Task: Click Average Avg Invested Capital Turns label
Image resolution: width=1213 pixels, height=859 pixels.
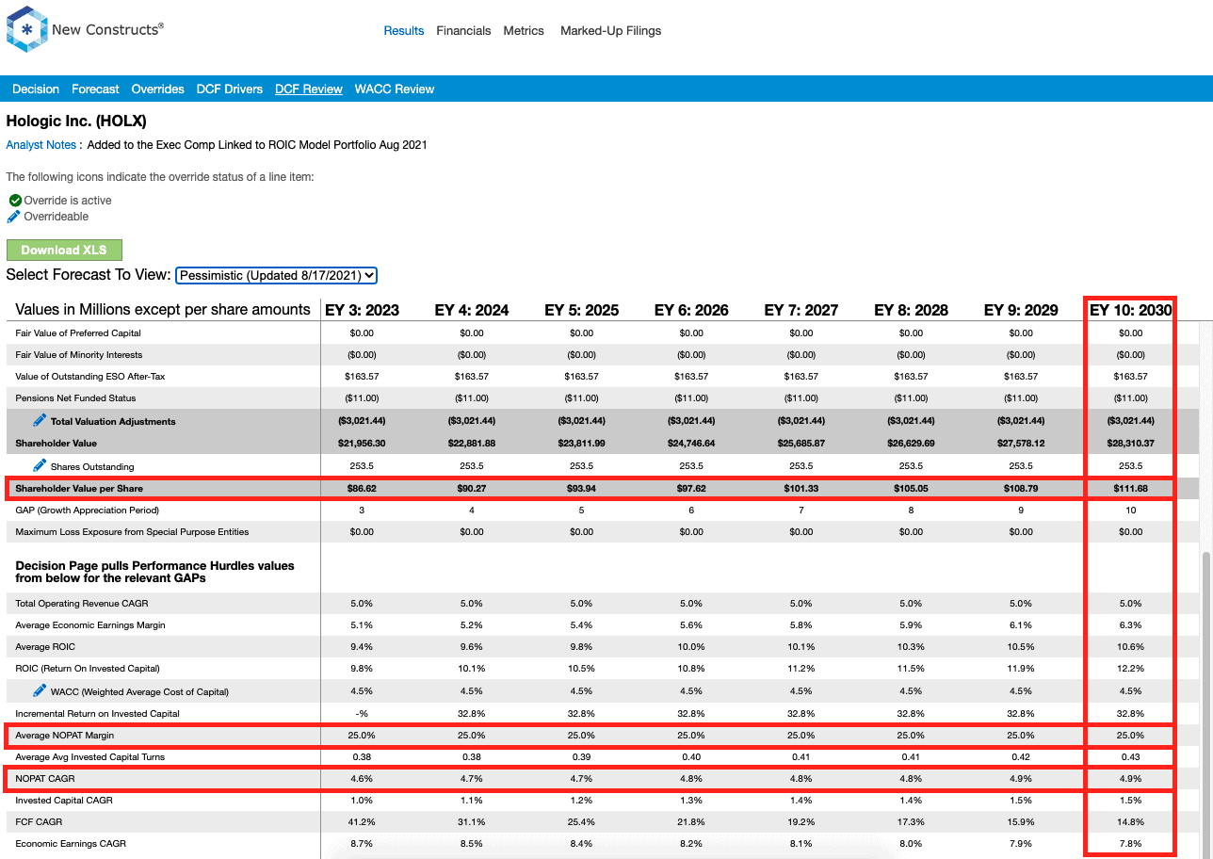Action: tap(90, 757)
